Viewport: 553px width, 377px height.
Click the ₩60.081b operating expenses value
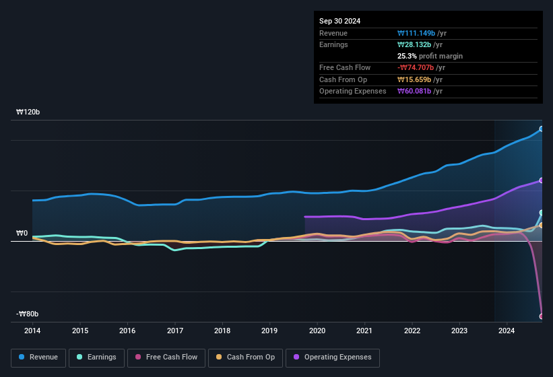(x=414, y=92)
